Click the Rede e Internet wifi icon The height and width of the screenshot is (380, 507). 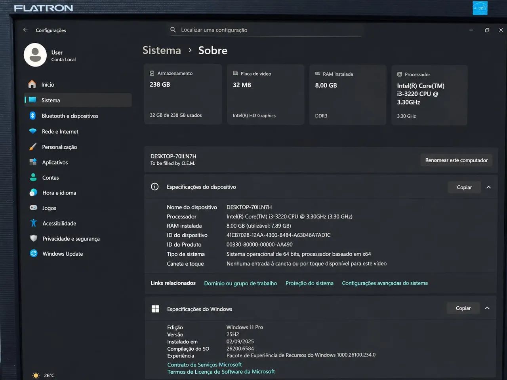point(33,131)
